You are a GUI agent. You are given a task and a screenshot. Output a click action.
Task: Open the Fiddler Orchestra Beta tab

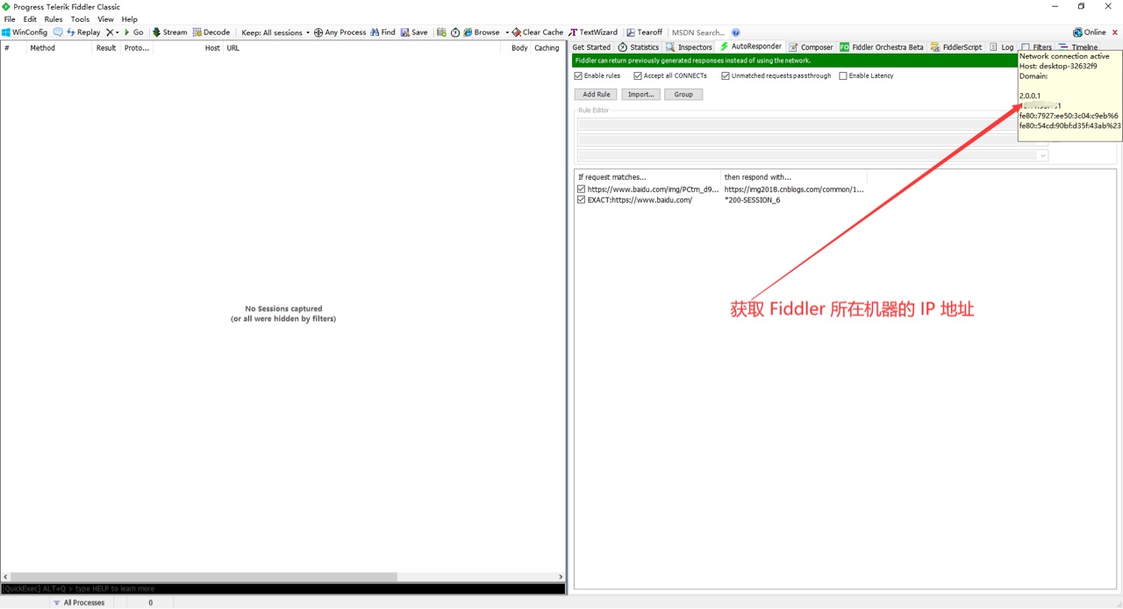(x=882, y=47)
